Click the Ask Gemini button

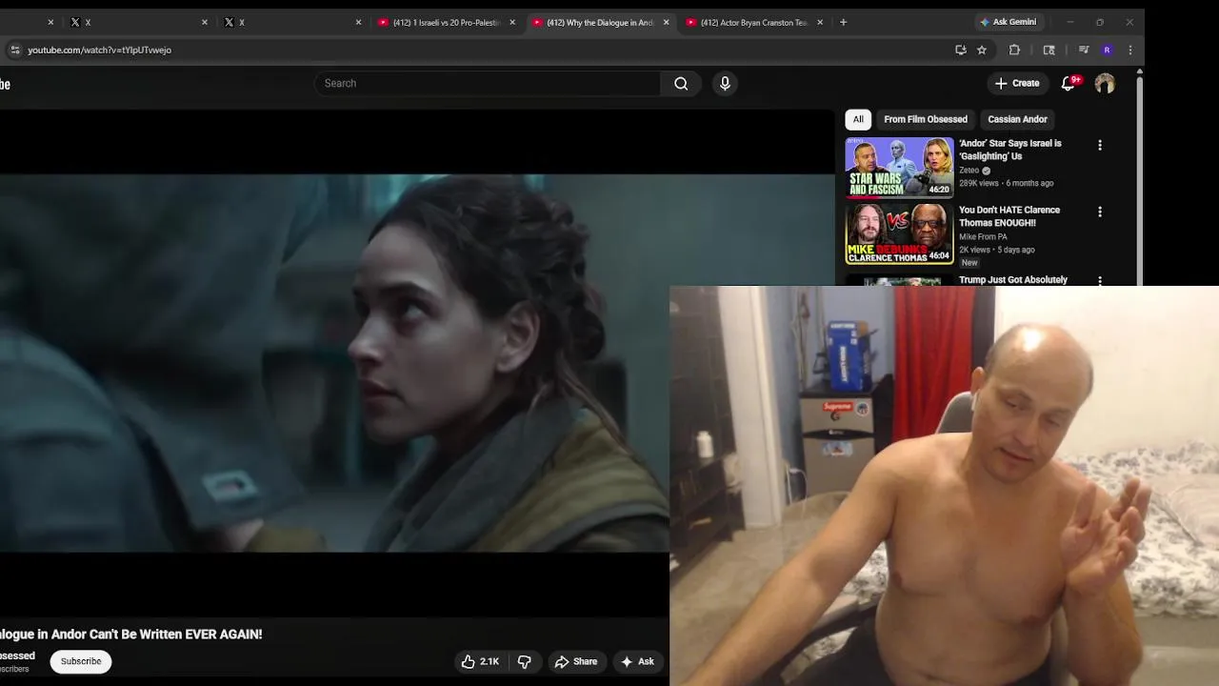point(1009,22)
